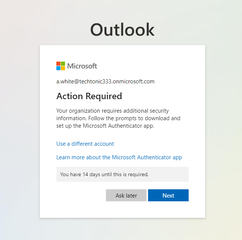
Task: Click the blue square in Microsoft logo
Action: pyautogui.click(x=59, y=68)
